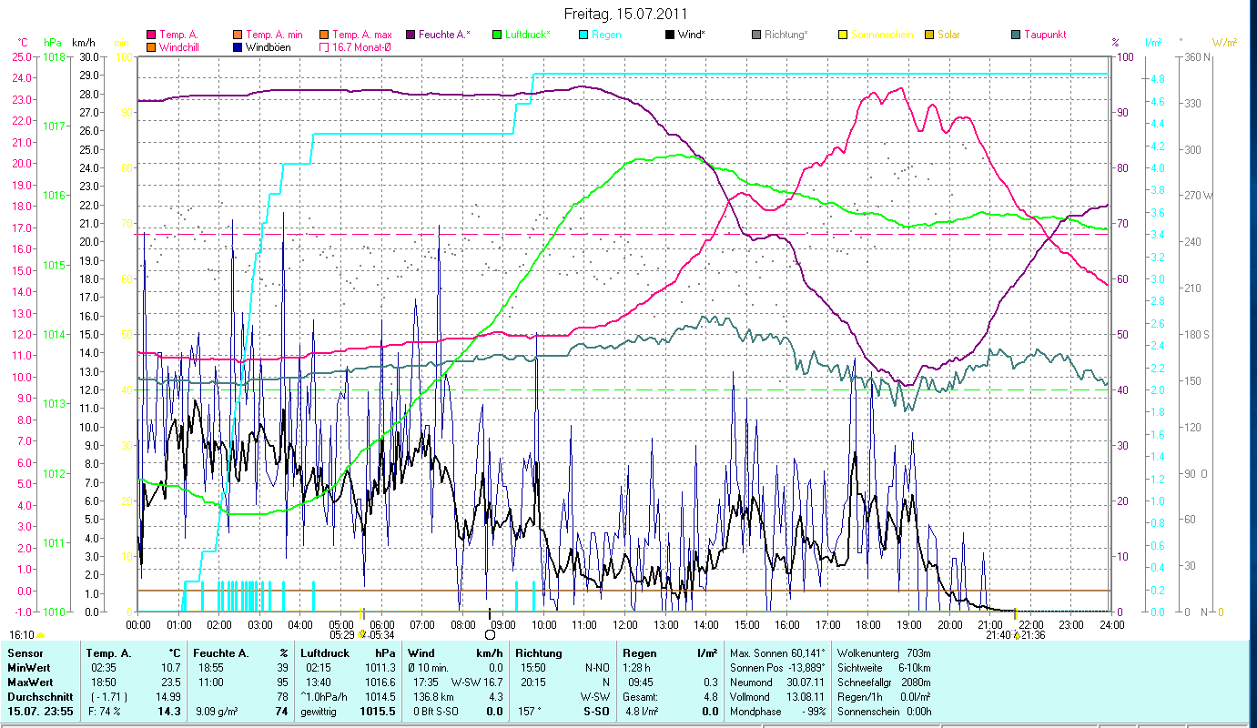Click the average temperature value '14.99'
This screenshot has width=1257, height=728.
pos(168,697)
